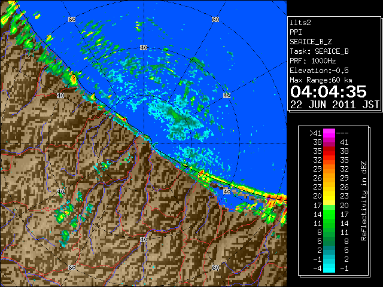383x287 pixels.
Task: Select the "Elevation:-0.5" text
Action: (319, 71)
